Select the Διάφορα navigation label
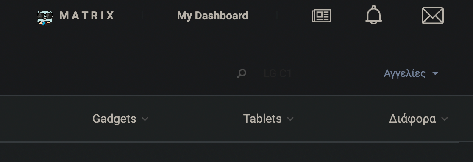The height and width of the screenshot is (162, 473). pos(412,119)
